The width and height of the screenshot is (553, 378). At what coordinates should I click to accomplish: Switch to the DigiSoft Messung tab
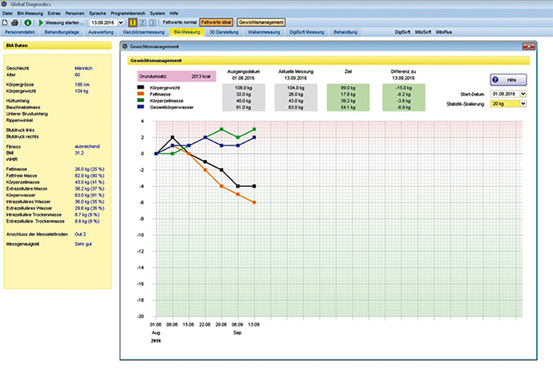[x=306, y=32]
